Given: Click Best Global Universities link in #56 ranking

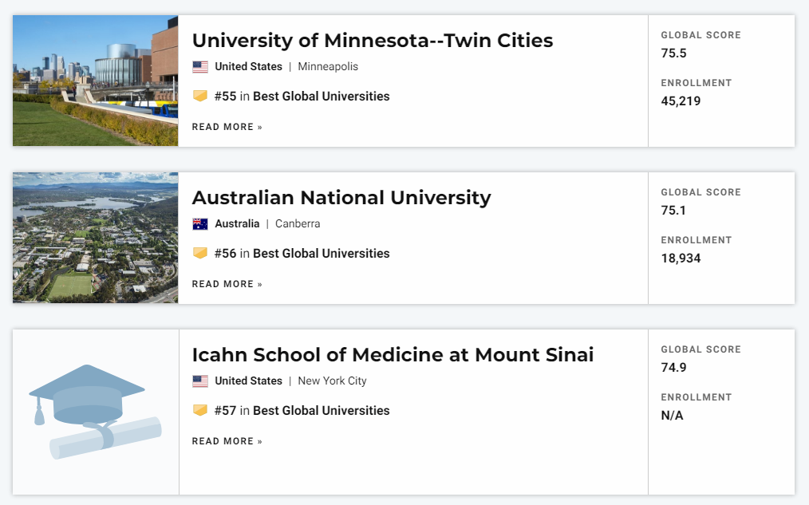Looking at the screenshot, I should pos(321,254).
